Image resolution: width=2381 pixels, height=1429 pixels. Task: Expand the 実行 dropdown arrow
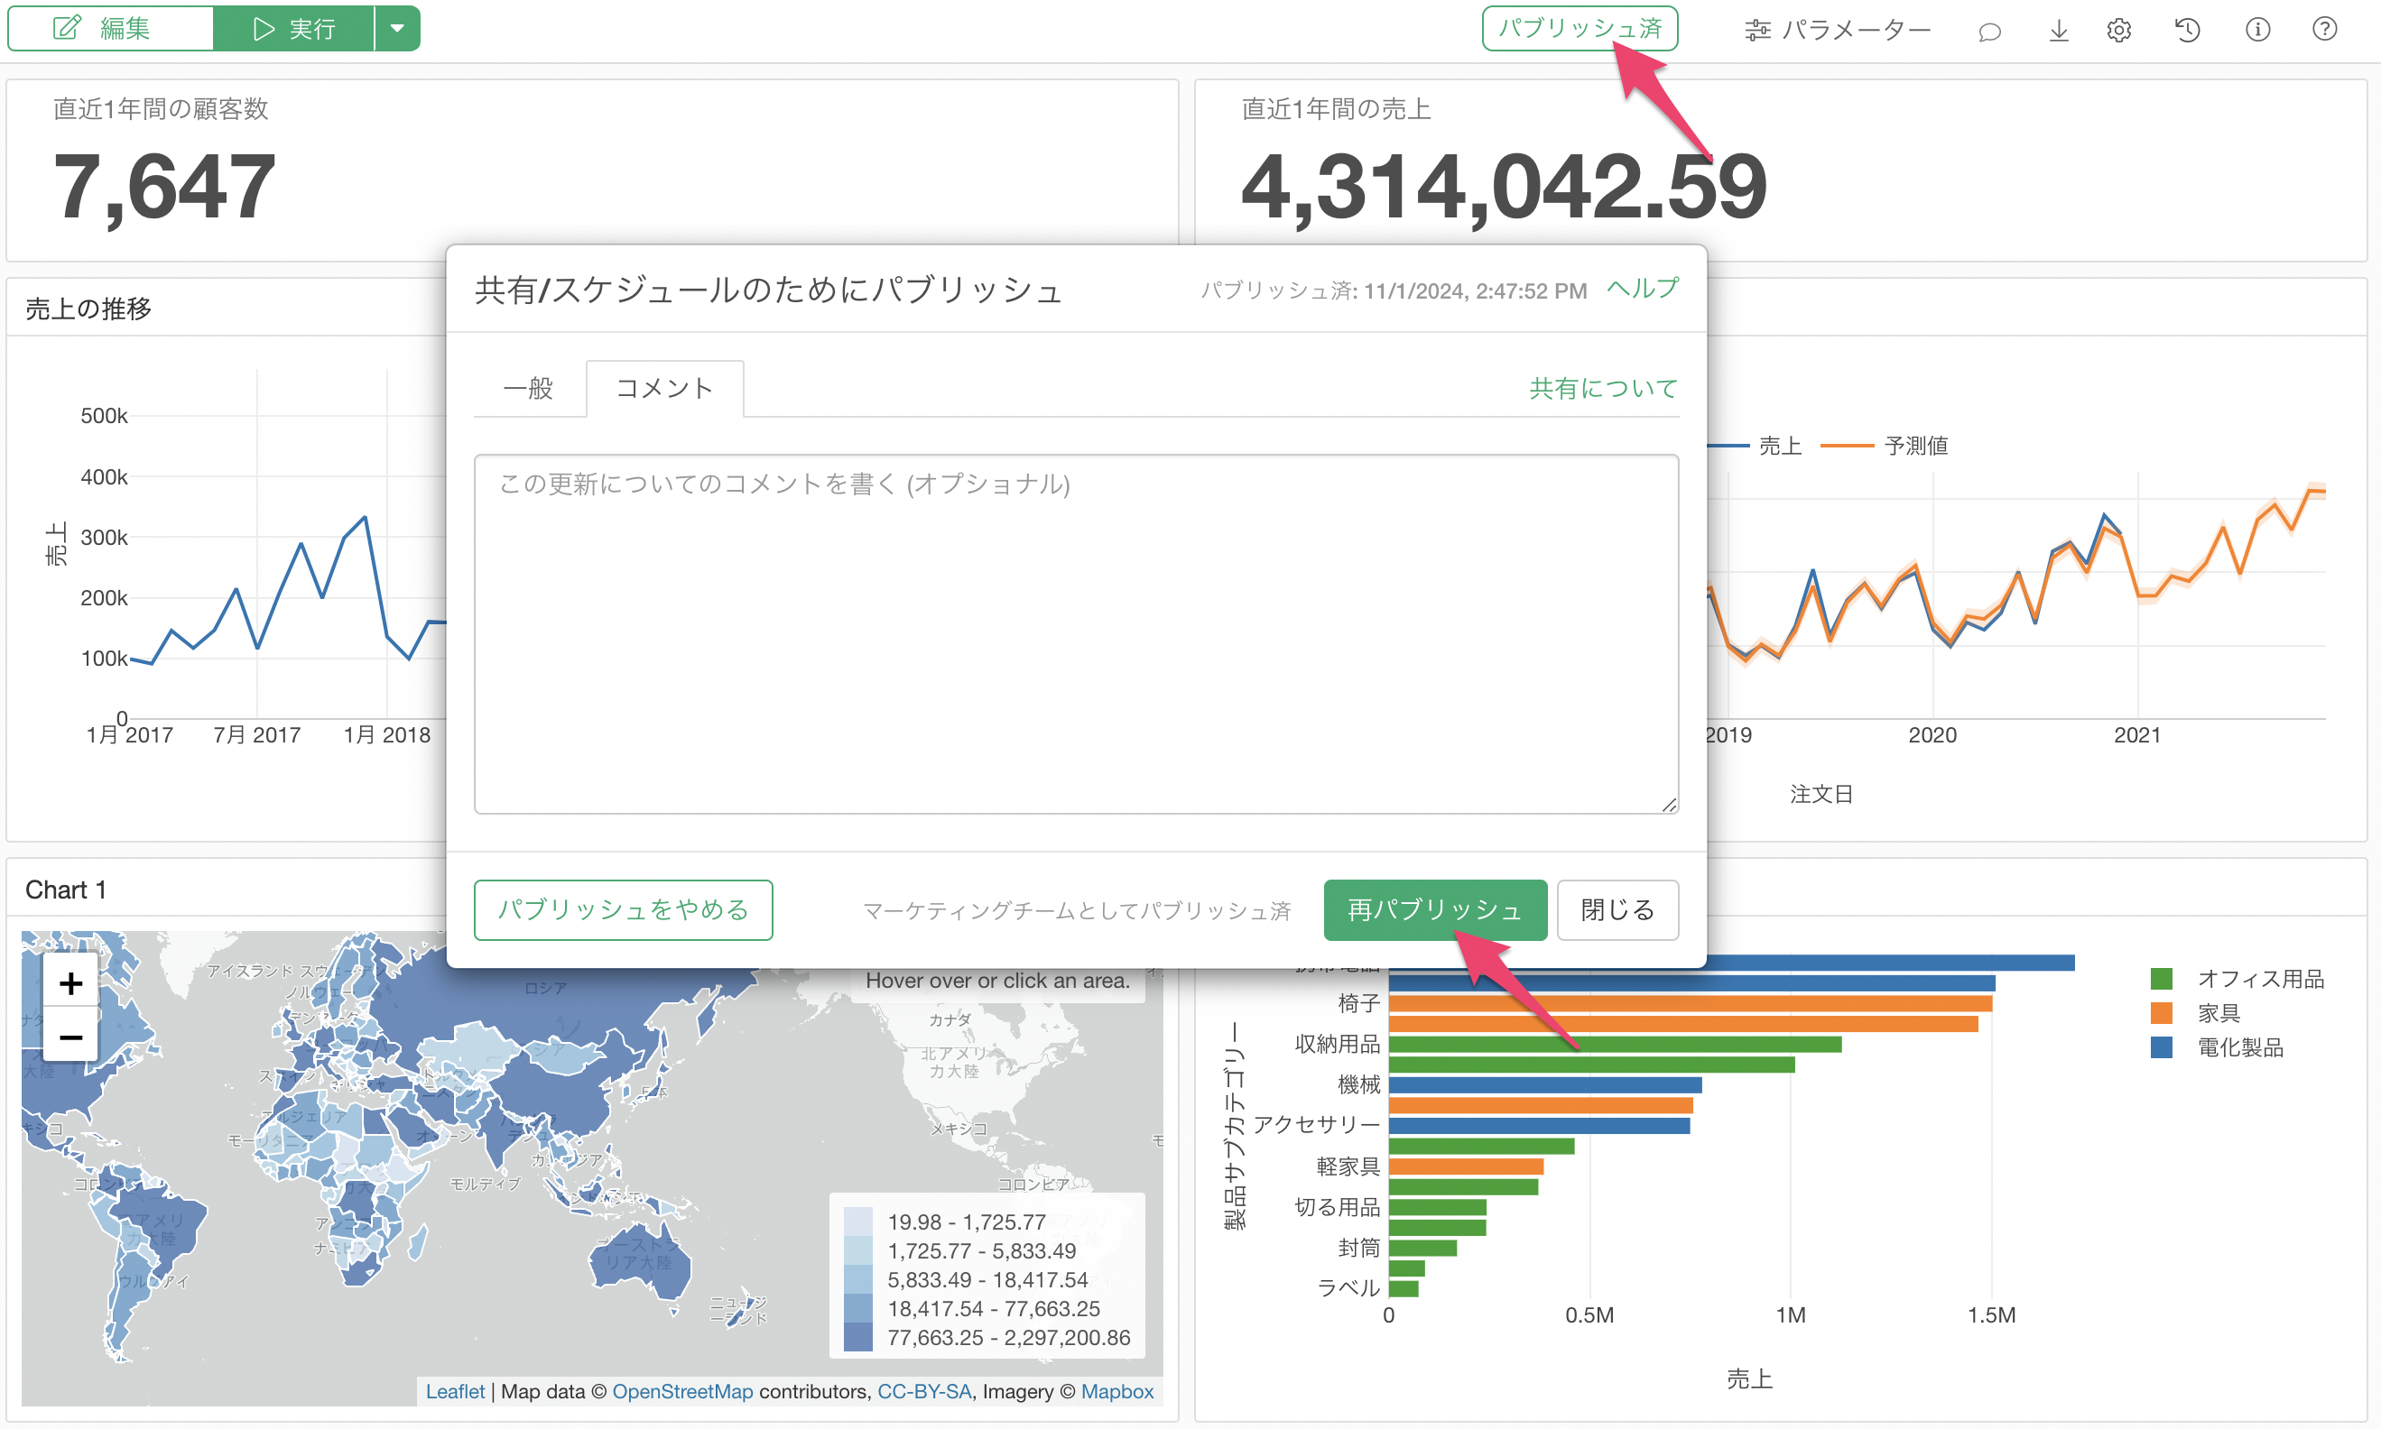point(397,29)
